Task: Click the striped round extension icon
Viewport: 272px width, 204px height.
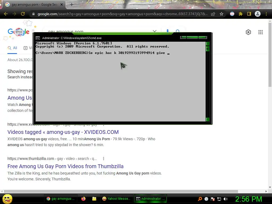Action: coord(232,14)
